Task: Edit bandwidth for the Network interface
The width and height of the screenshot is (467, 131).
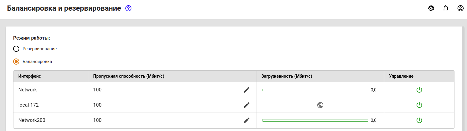Action: click(247, 90)
